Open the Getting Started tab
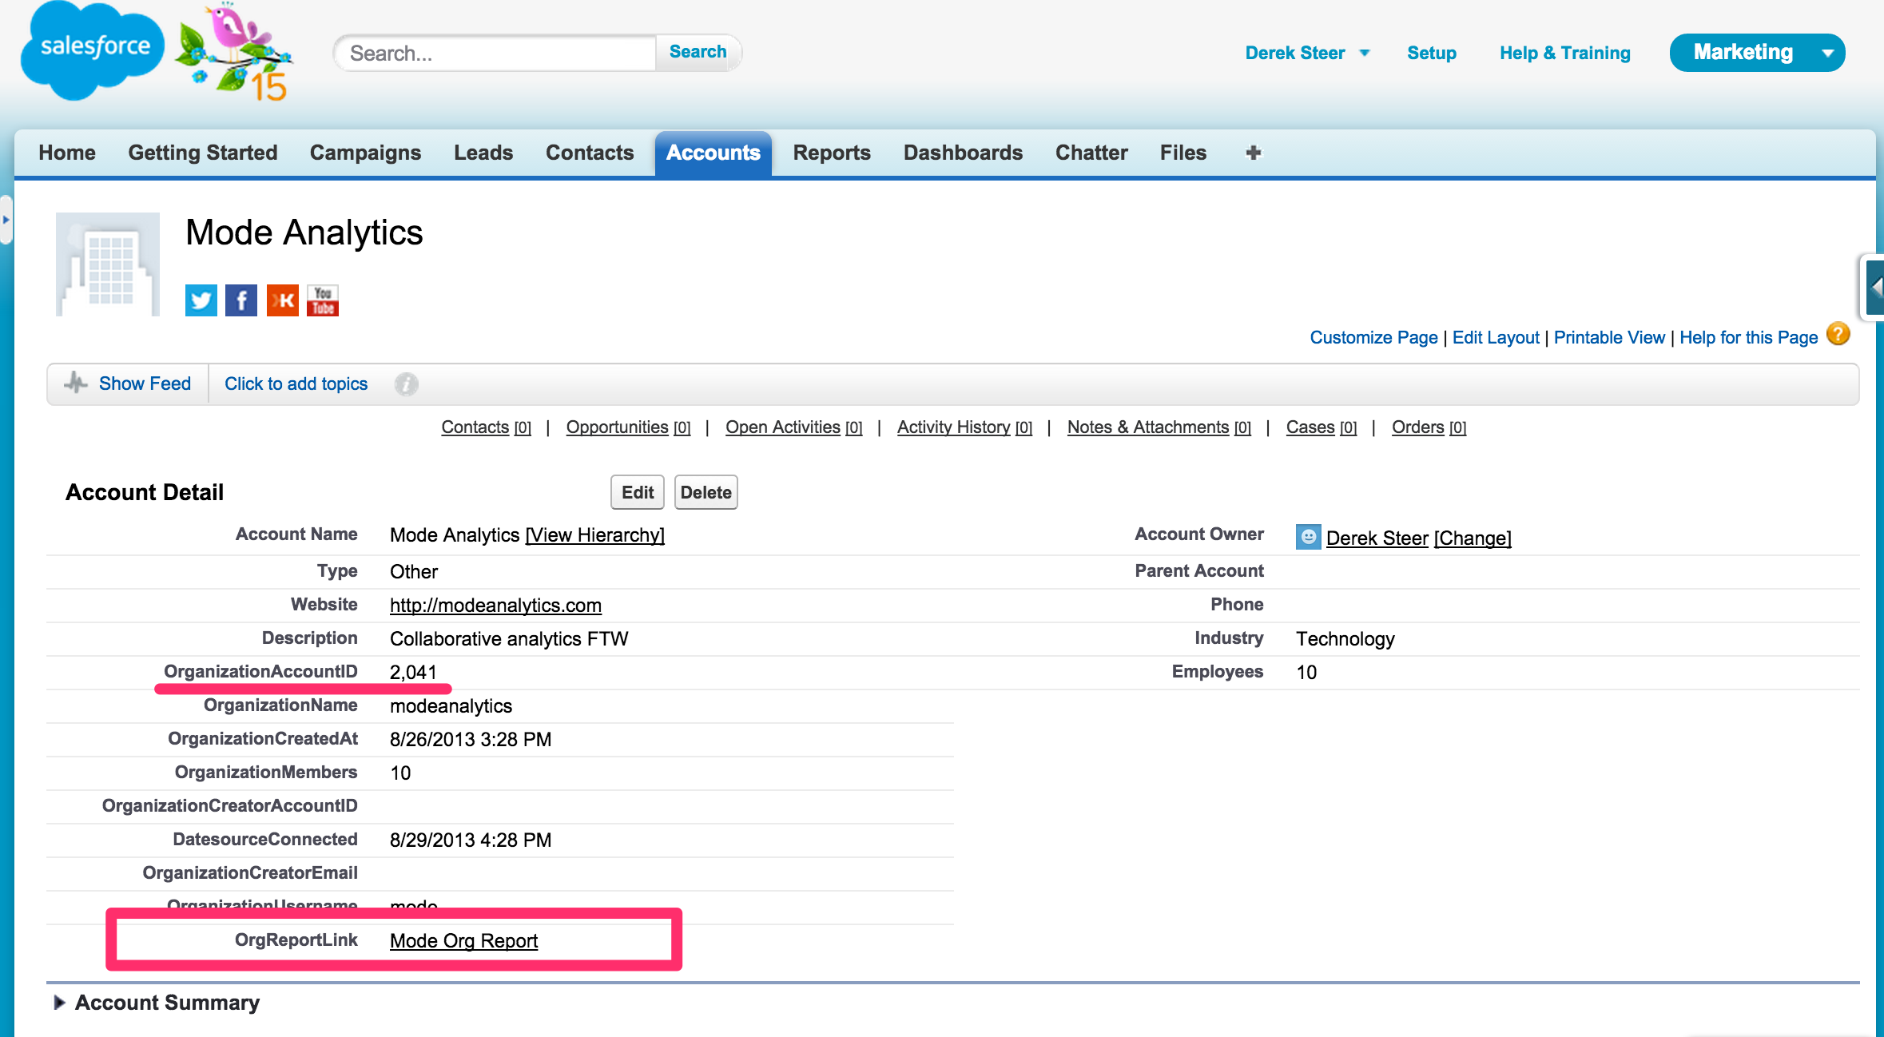This screenshot has height=1037, width=1884. 203,153
